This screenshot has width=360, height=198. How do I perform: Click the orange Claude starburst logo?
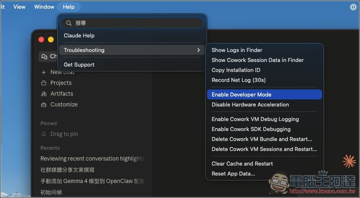pyautogui.click(x=349, y=161)
